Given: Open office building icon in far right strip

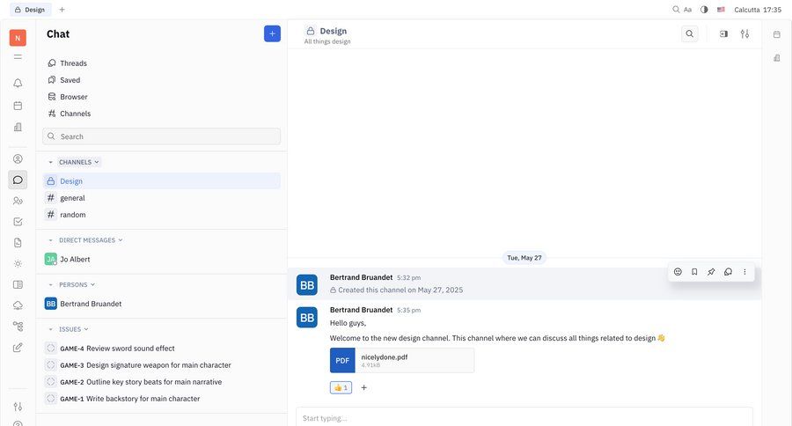Looking at the screenshot, I should [x=777, y=57].
